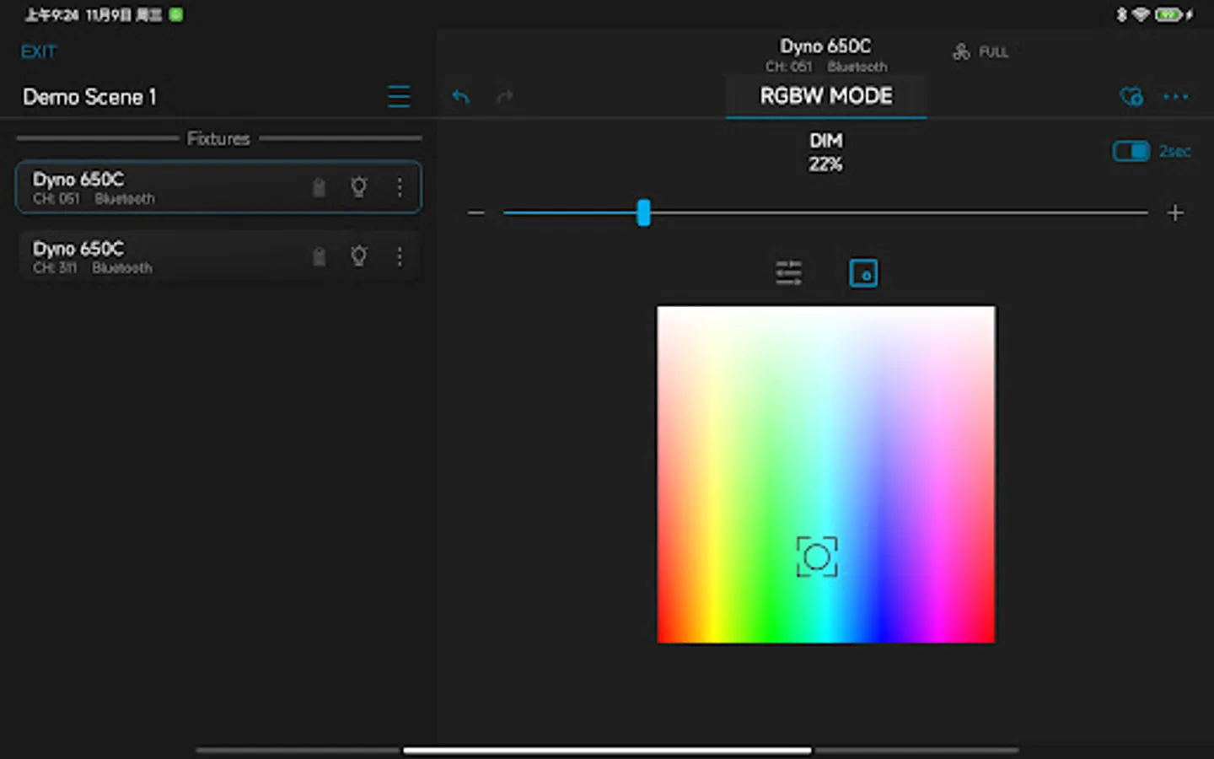Click the DIM slider handle

tap(643, 213)
